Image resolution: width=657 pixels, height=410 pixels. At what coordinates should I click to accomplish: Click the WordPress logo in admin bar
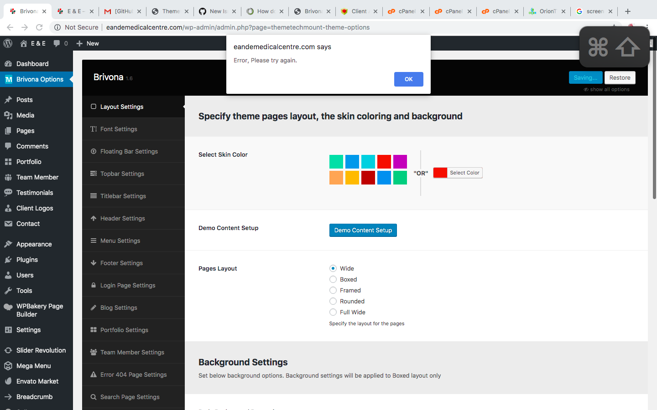coord(8,43)
